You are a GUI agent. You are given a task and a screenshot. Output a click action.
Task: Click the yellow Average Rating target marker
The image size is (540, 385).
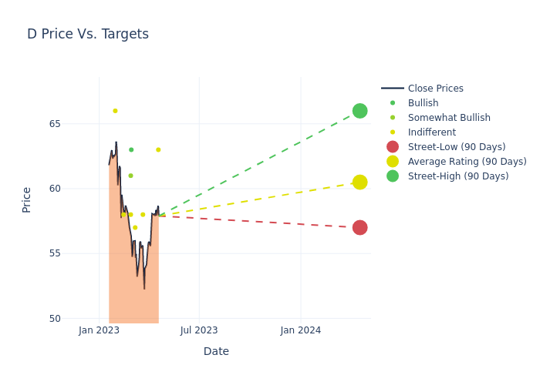tap(359, 182)
